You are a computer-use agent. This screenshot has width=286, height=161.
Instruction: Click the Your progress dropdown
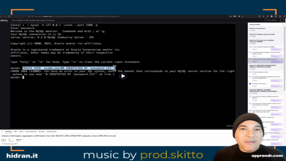pos(273,20)
